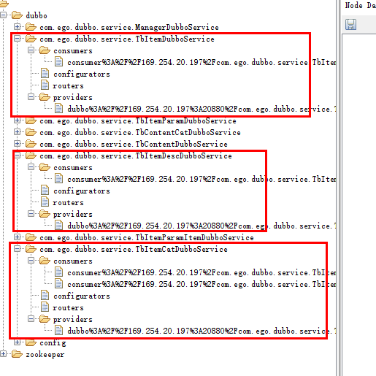The image size is (376, 376).
Task: Click configurators file icon under TbItemDubboService
Action: coord(45,74)
